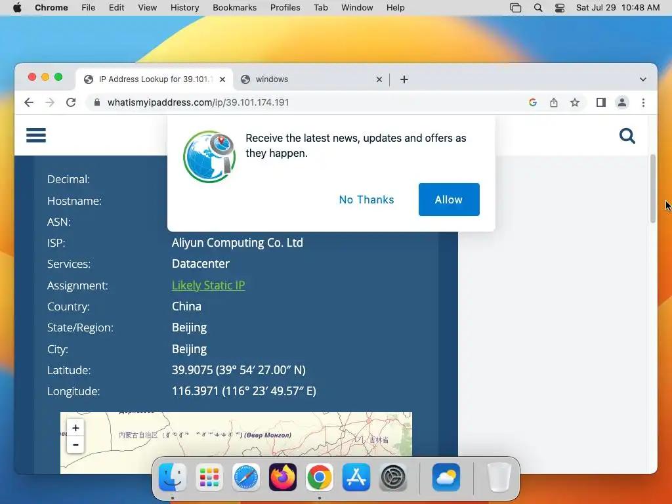Click the Google icon in address bar
672x504 pixels.
tap(533, 102)
